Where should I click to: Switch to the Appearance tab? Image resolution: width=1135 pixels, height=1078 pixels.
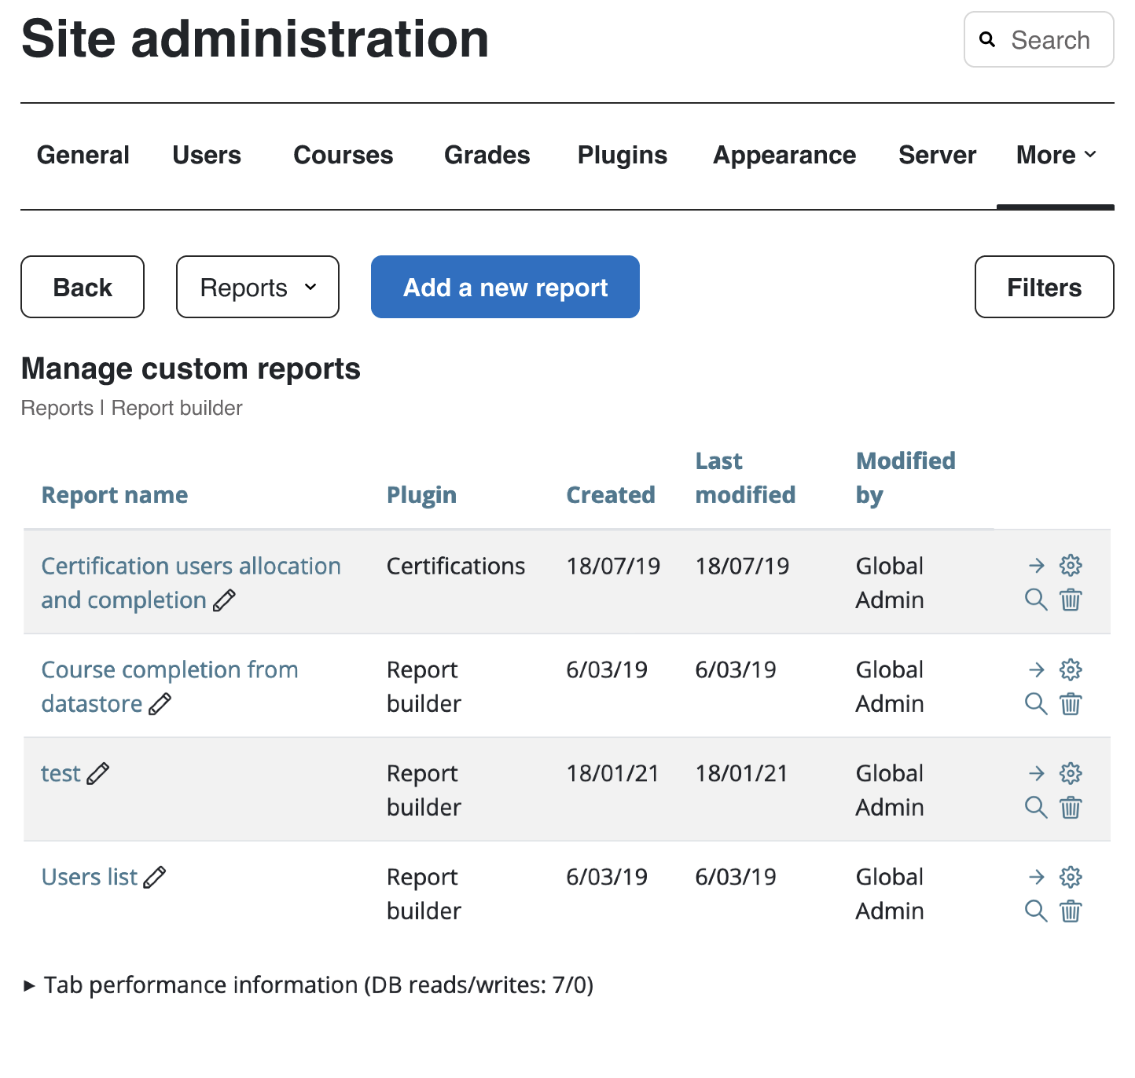tap(784, 155)
